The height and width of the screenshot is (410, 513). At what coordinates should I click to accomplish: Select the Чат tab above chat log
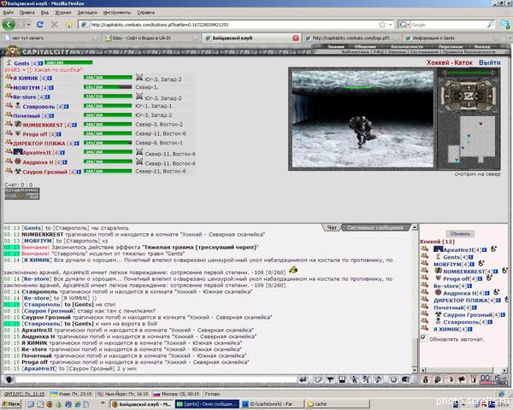click(x=332, y=227)
